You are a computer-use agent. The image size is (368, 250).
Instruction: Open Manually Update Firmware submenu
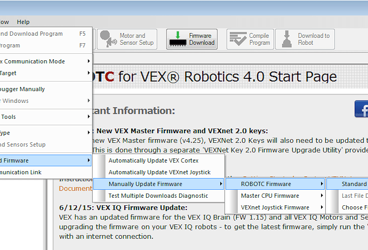158,184
